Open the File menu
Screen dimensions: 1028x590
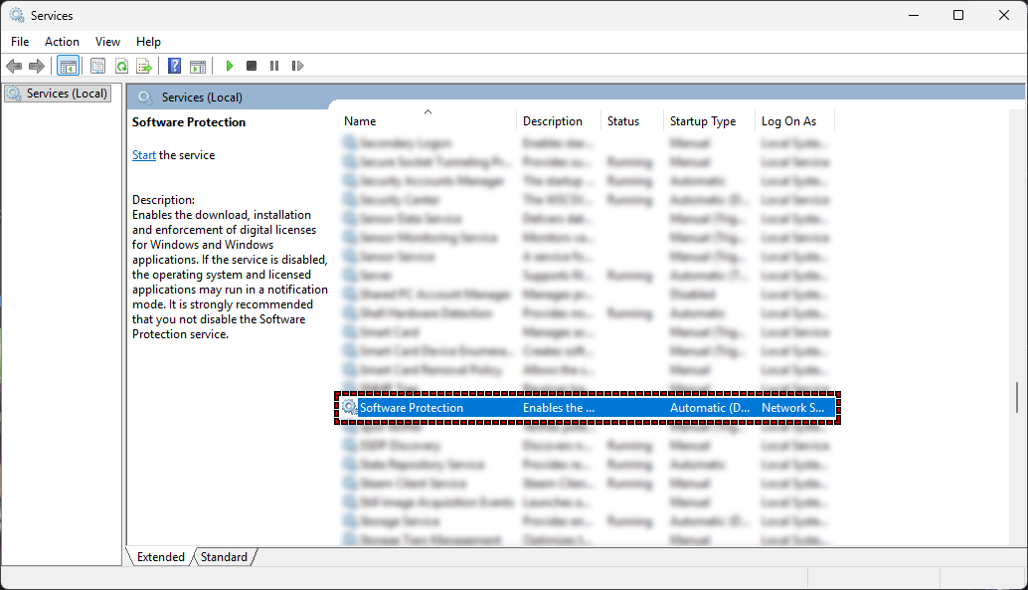click(20, 42)
